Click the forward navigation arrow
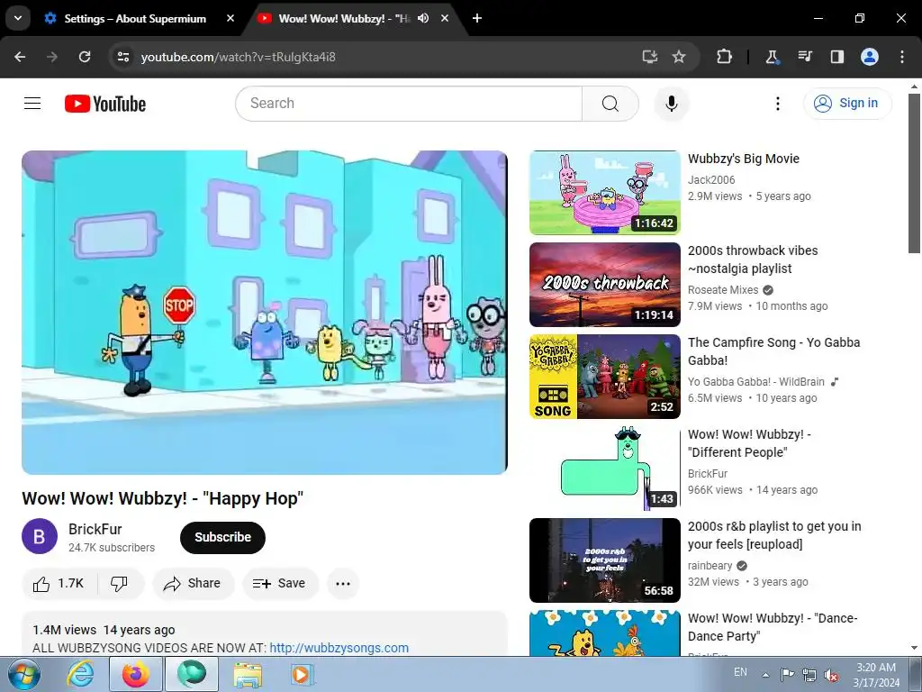This screenshot has height=692, width=922. pyautogui.click(x=52, y=57)
